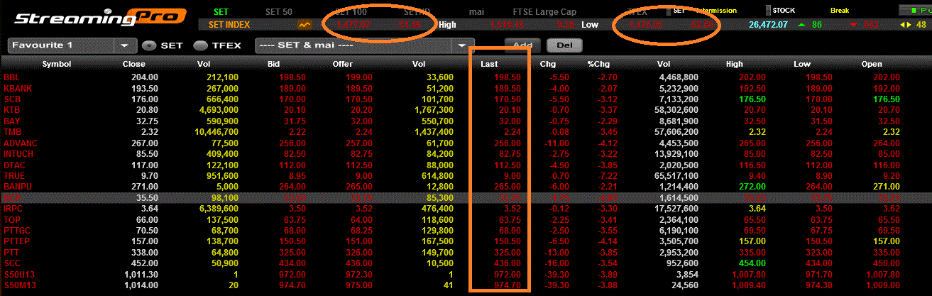This screenshot has width=932, height=296.
Task: Click the Open column header
Action: coord(873,65)
